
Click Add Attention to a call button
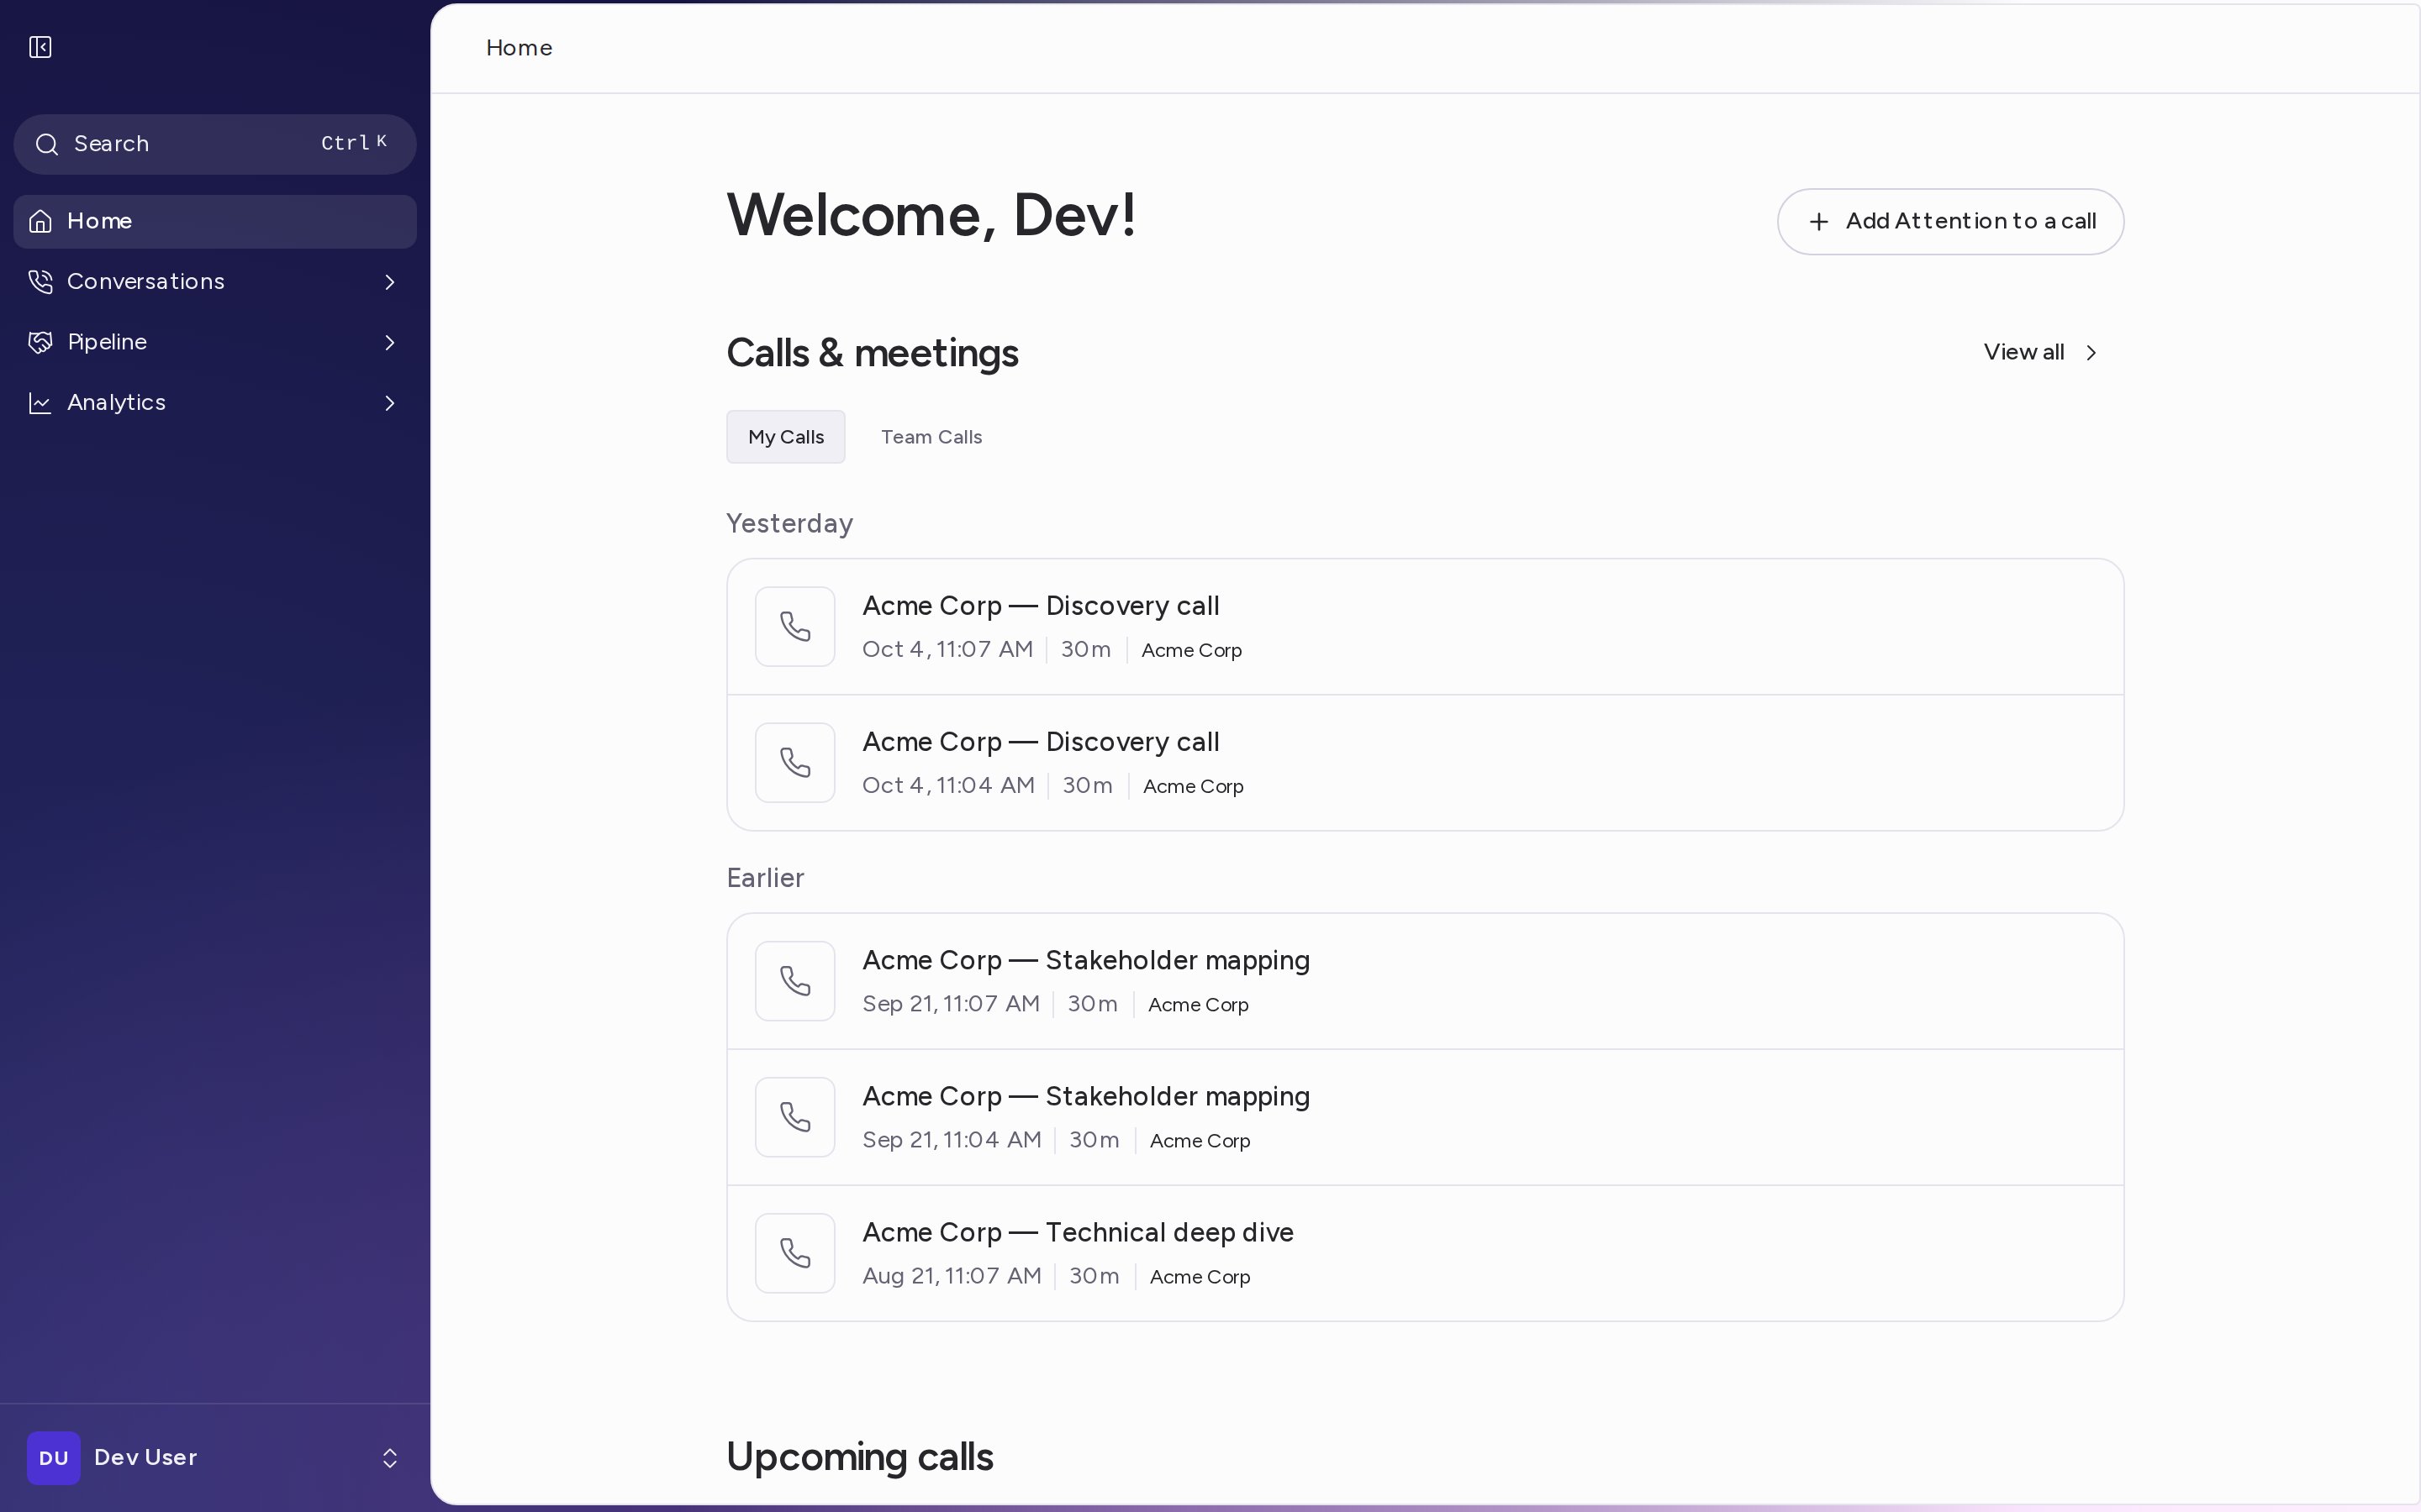pyautogui.click(x=1949, y=221)
